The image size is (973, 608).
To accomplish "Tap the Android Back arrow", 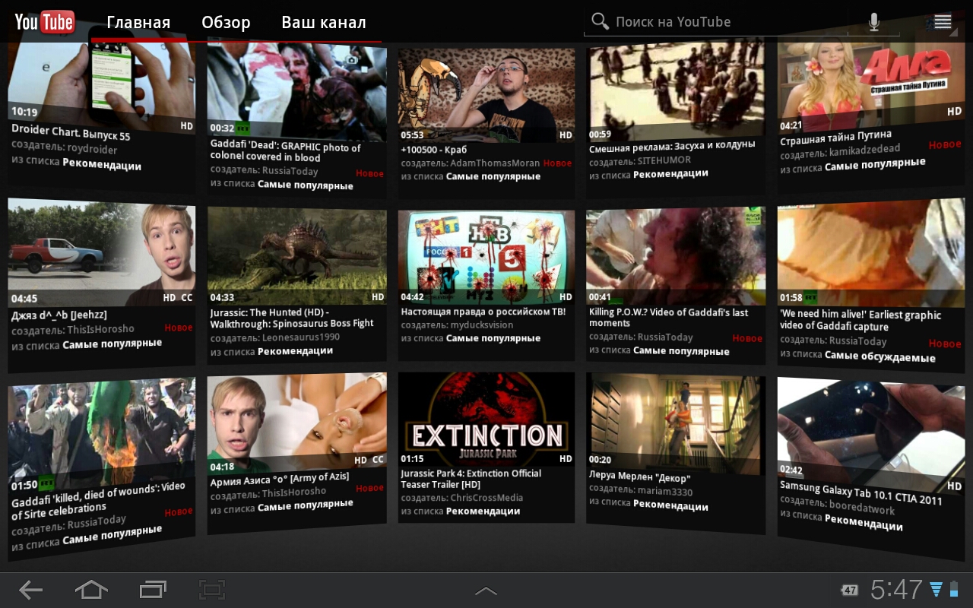I will pyautogui.click(x=31, y=590).
